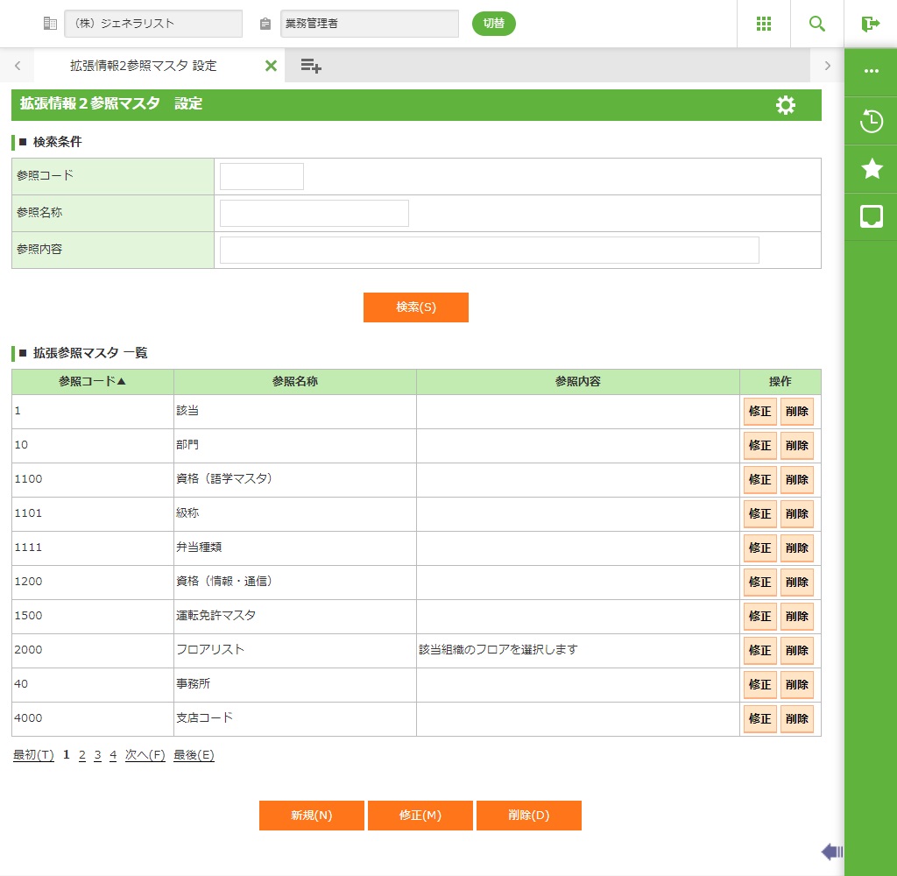Click the 参照名称 input field

pyautogui.click(x=314, y=213)
